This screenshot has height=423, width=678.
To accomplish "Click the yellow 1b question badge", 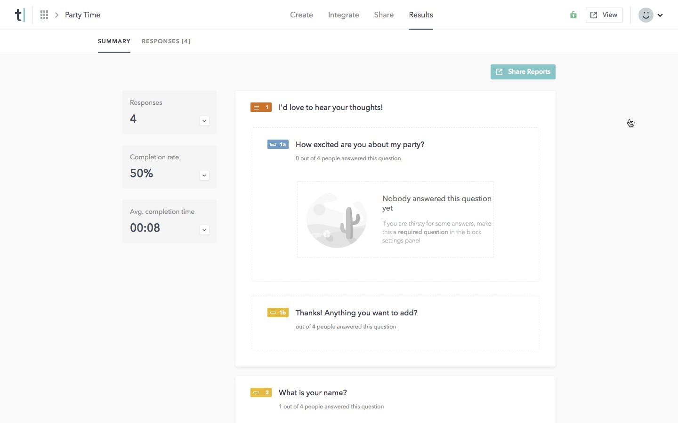I will (x=278, y=313).
